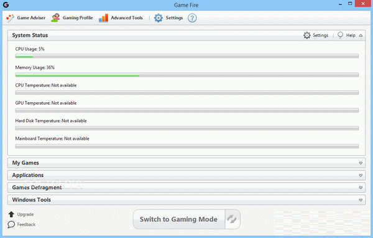373x238 pixels.
Task: Click the Game Fire logo in title bar
Action: 6,5
